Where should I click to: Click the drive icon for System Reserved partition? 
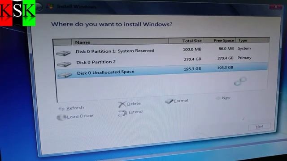click(x=63, y=53)
